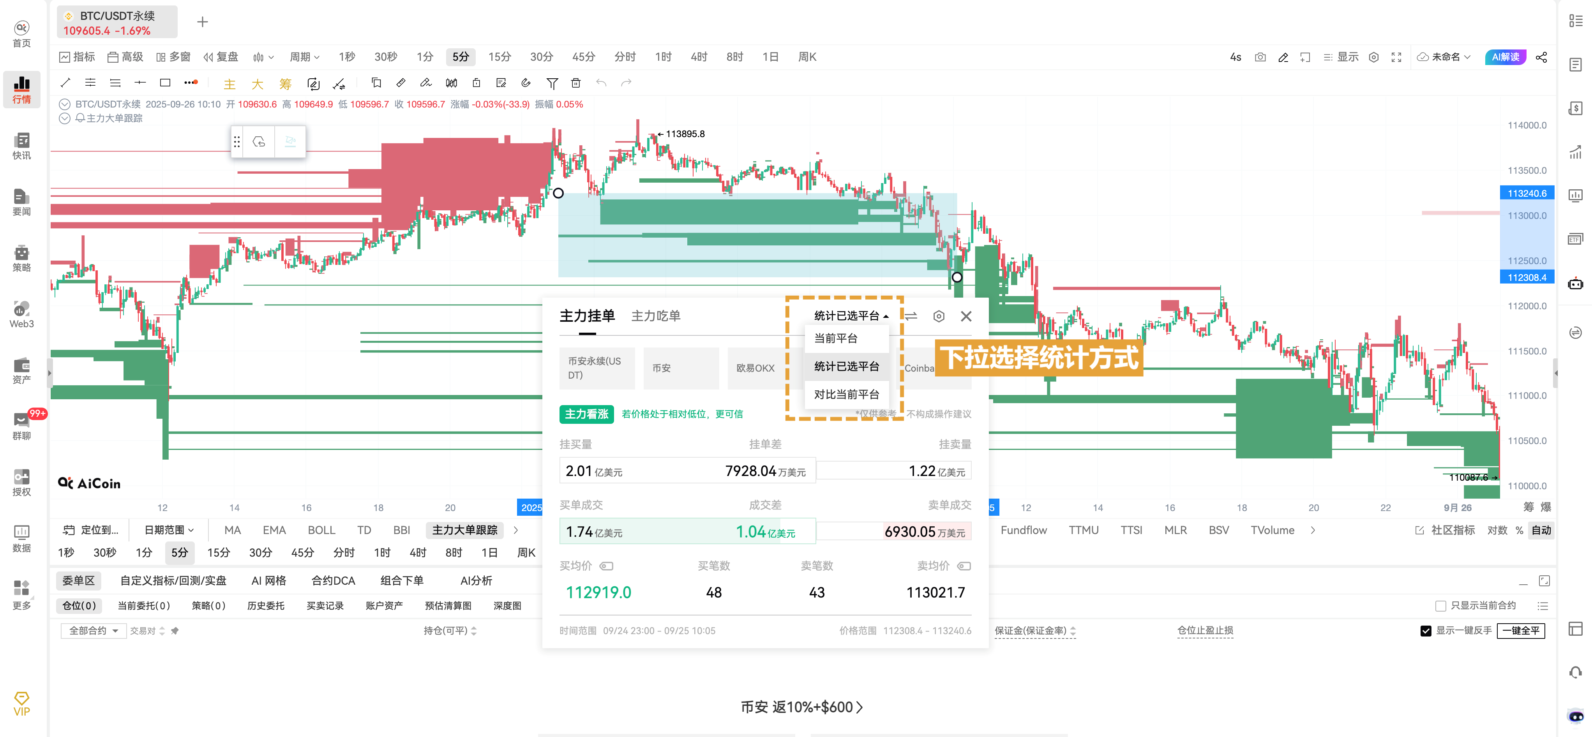Switch to the AI分析 tab
Viewport: 1592px width, 737px height.
point(476,581)
